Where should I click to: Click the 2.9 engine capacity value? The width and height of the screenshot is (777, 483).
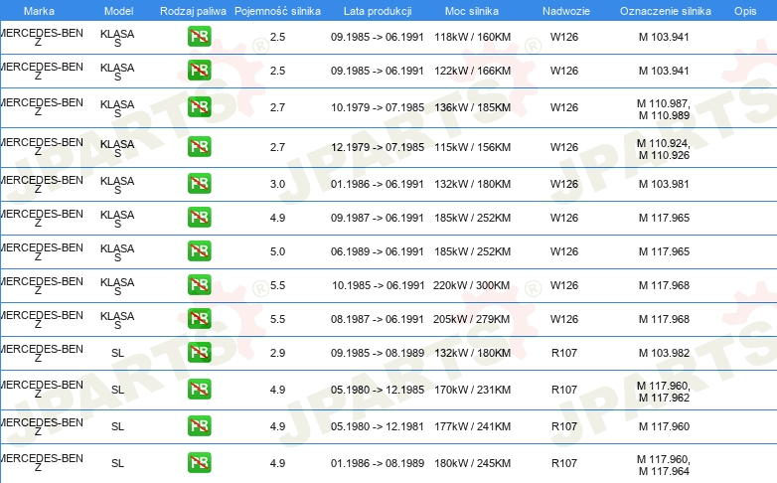pos(277,353)
